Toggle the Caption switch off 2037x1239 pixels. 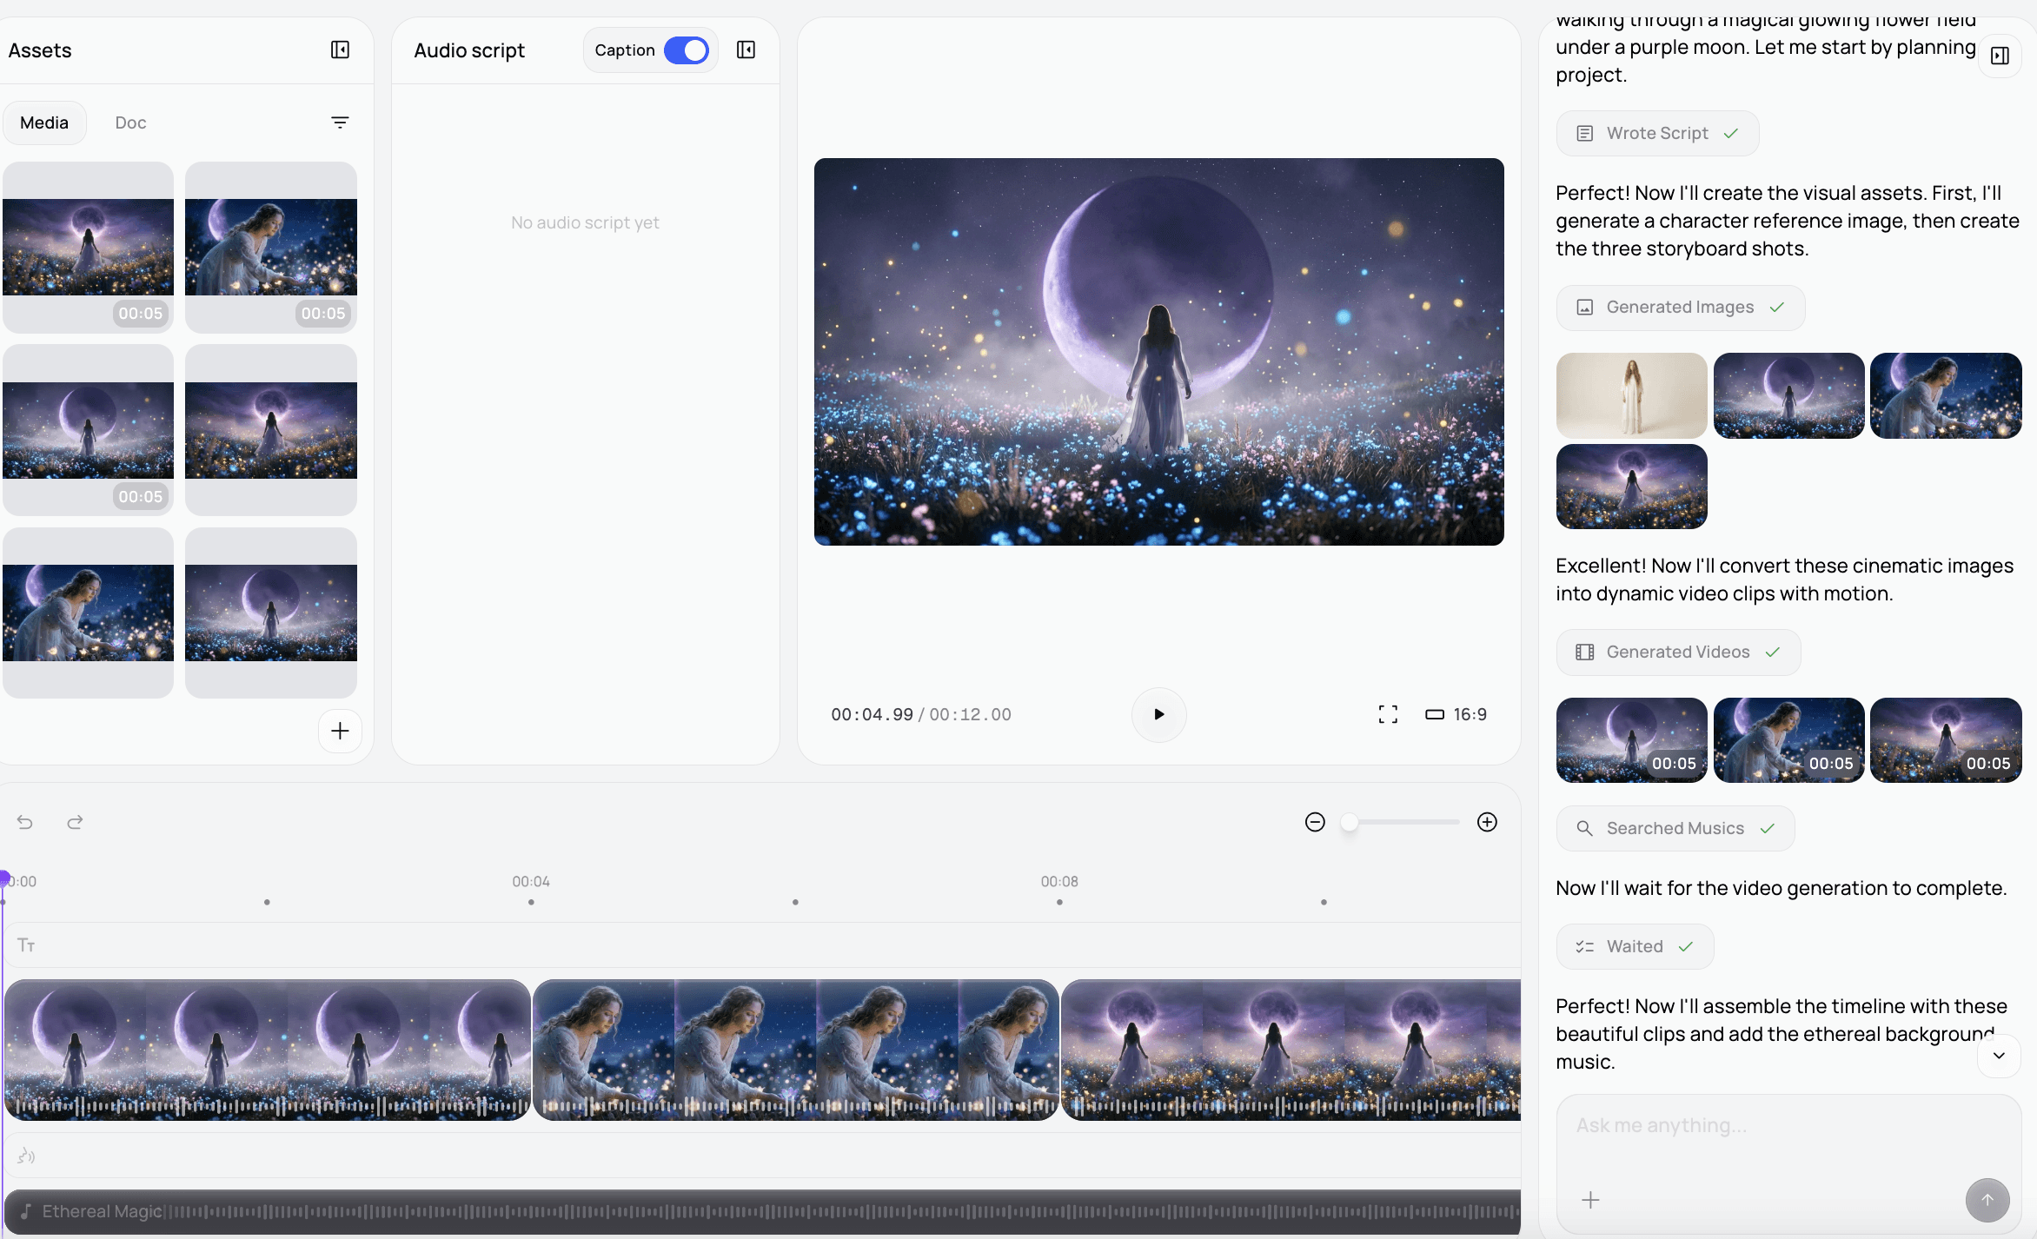(686, 50)
